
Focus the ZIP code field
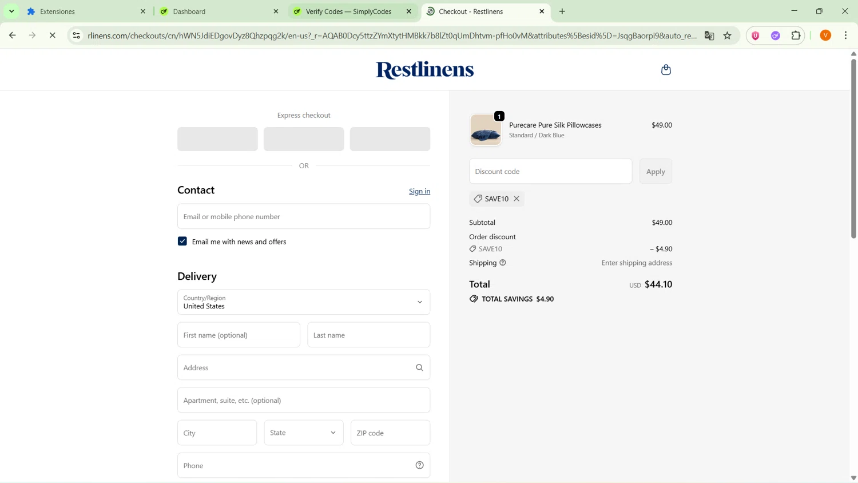[x=391, y=433]
